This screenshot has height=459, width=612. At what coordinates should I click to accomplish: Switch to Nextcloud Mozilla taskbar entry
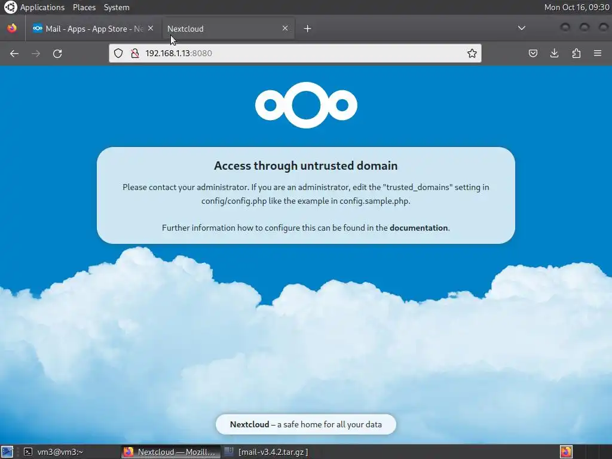pyautogui.click(x=171, y=452)
